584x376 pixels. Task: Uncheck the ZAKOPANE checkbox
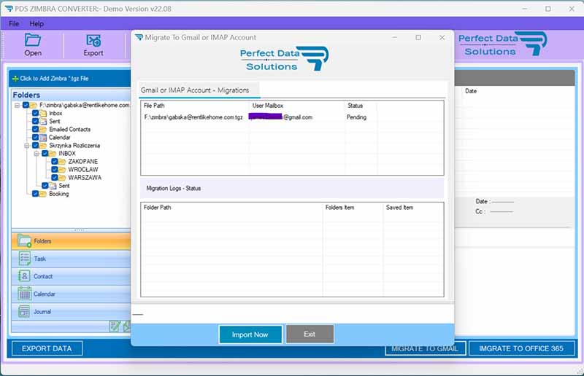54,162
